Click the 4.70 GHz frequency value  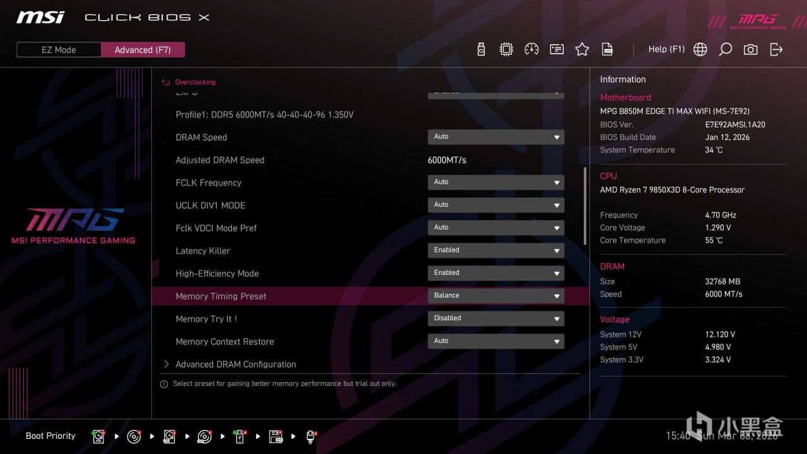[x=721, y=215]
